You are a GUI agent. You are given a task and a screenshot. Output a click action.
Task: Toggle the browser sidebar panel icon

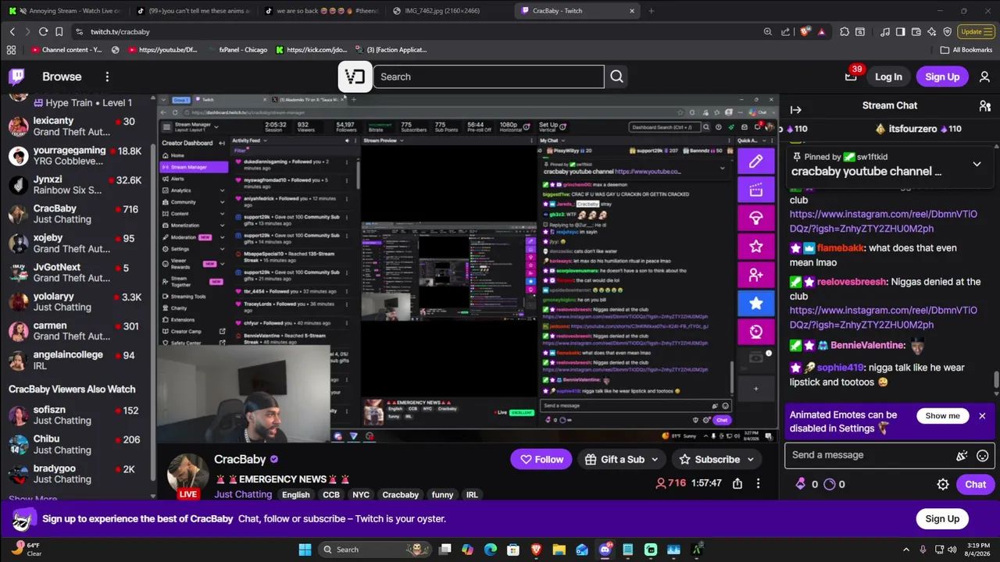(900, 32)
